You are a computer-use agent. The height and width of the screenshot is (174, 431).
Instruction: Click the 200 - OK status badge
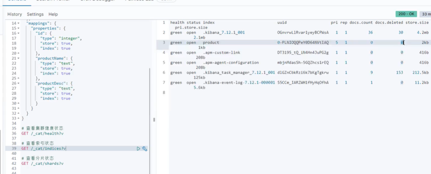[406, 14]
